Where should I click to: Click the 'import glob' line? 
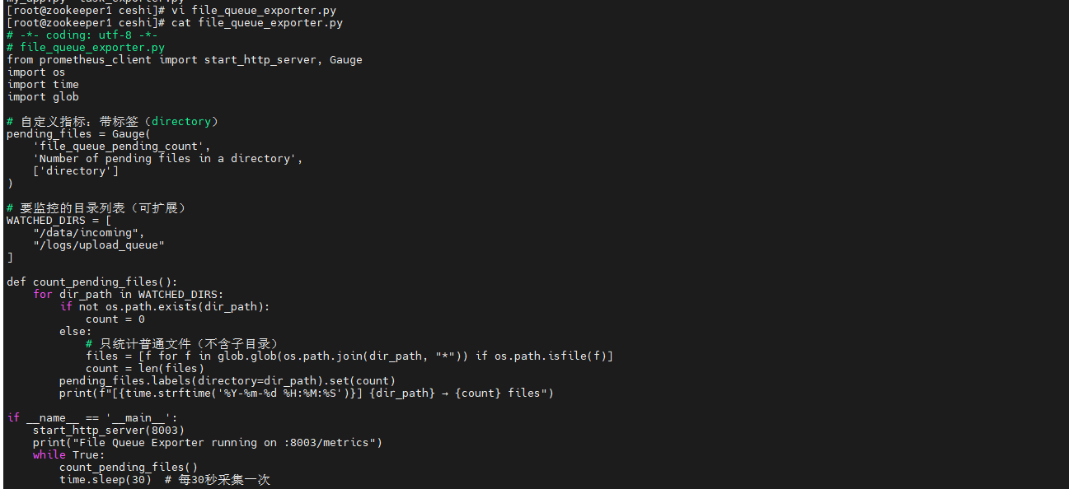point(43,96)
